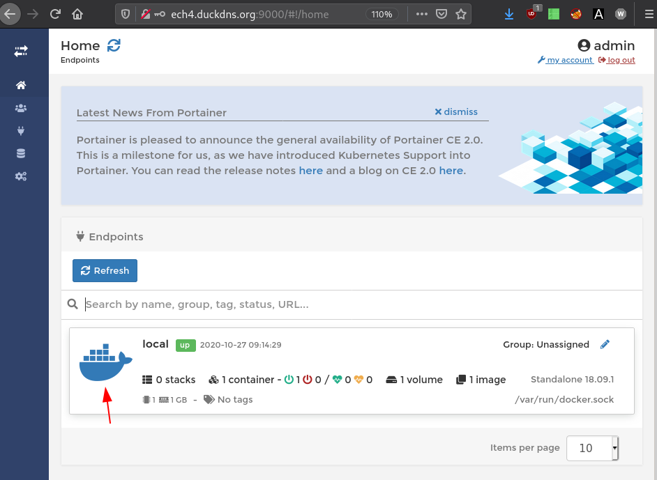Image resolution: width=657 pixels, height=480 pixels.
Task: Open the local endpoint name
Action: (156, 344)
